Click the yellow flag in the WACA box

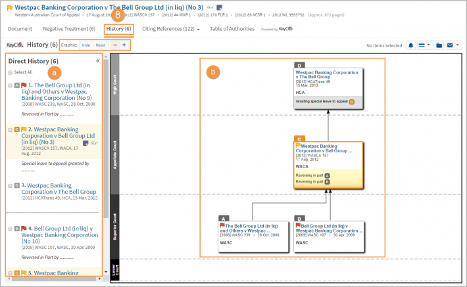tap(298, 145)
